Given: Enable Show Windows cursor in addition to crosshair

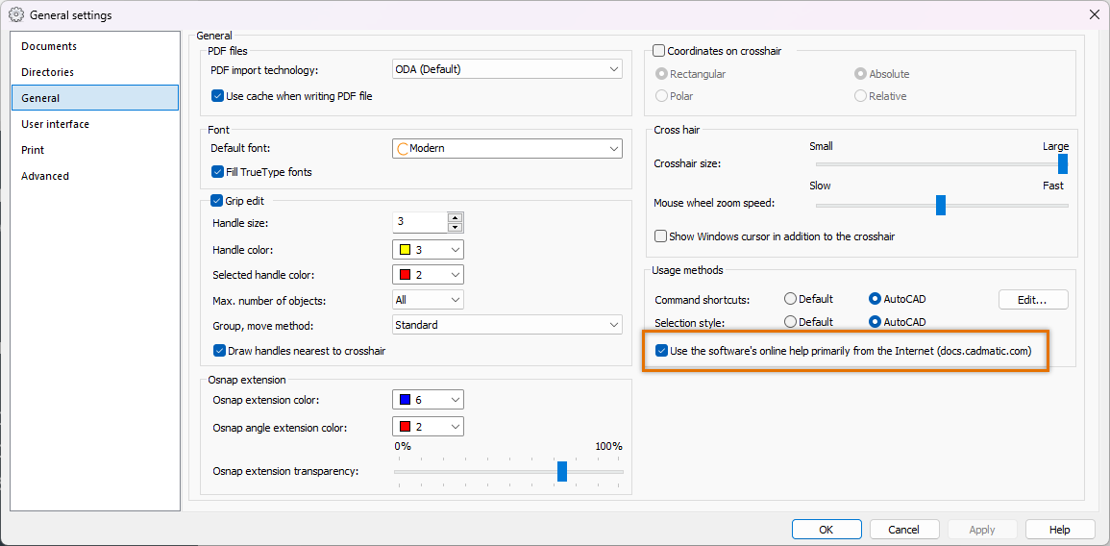Looking at the screenshot, I should [x=660, y=236].
